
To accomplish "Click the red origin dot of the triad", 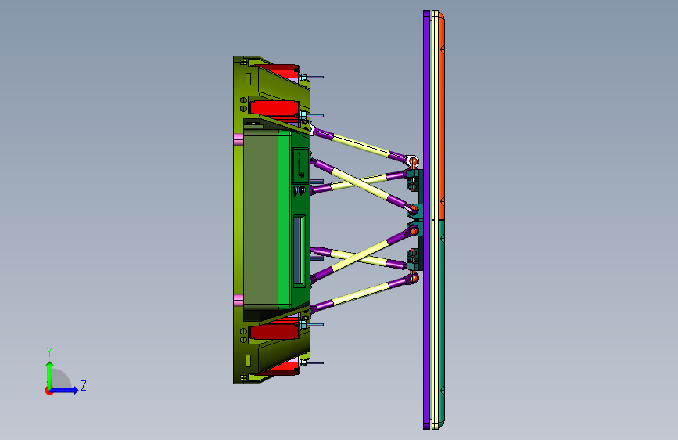I will click(x=48, y=391).
